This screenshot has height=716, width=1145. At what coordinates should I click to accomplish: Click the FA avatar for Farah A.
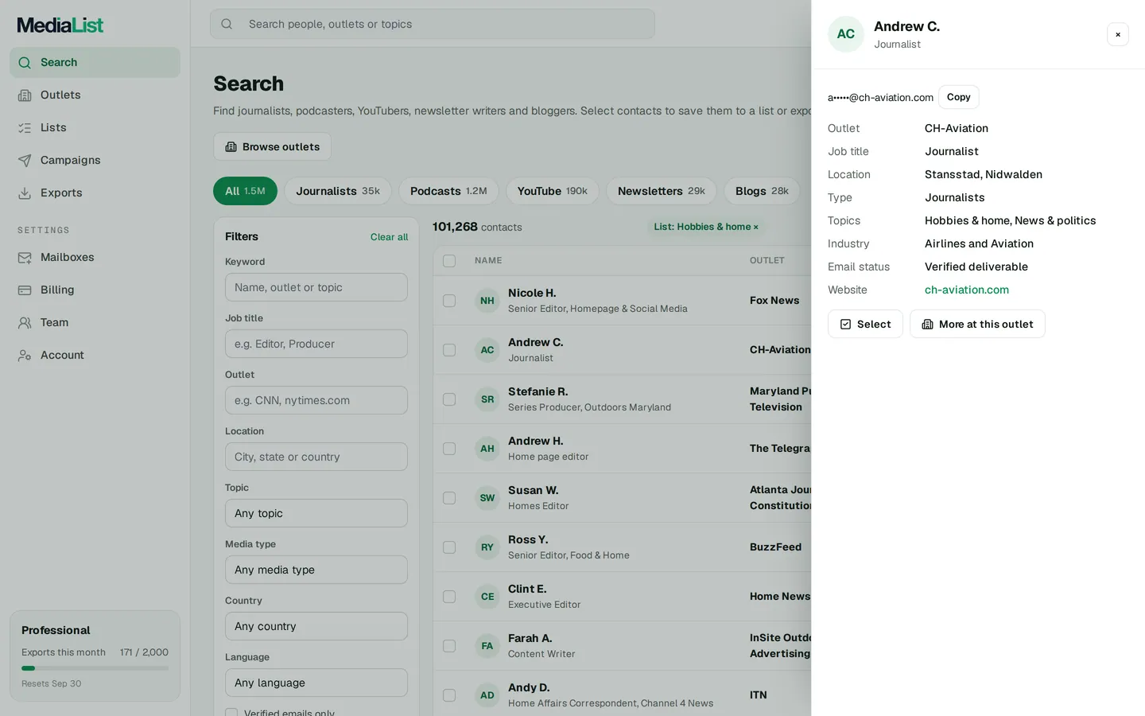[487, 646]
